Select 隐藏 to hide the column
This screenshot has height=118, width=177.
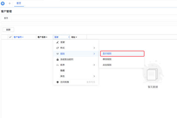click(x=76, y=71)
